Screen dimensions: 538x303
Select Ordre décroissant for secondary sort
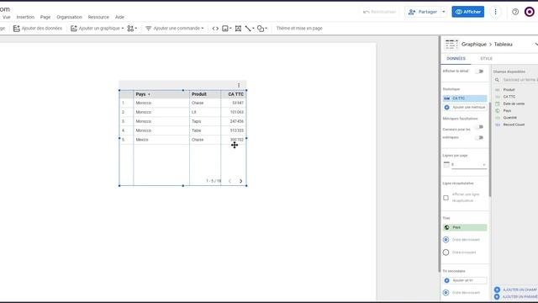[x=446, y=293]
